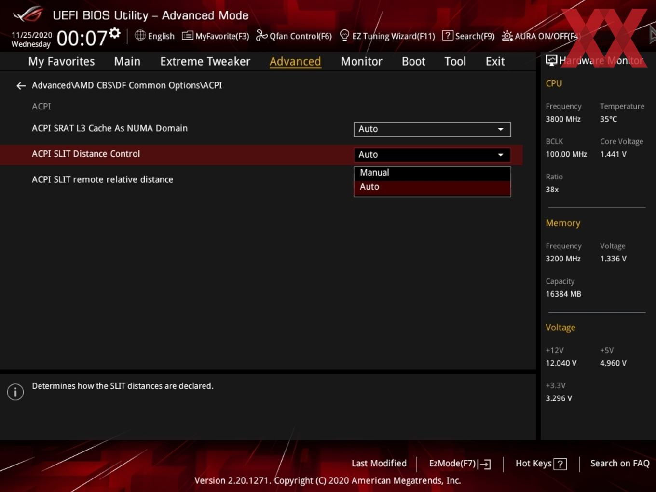Open Search on FAQ
The width and height of the screenshot is (656, 492).
[x=620, y=464]
